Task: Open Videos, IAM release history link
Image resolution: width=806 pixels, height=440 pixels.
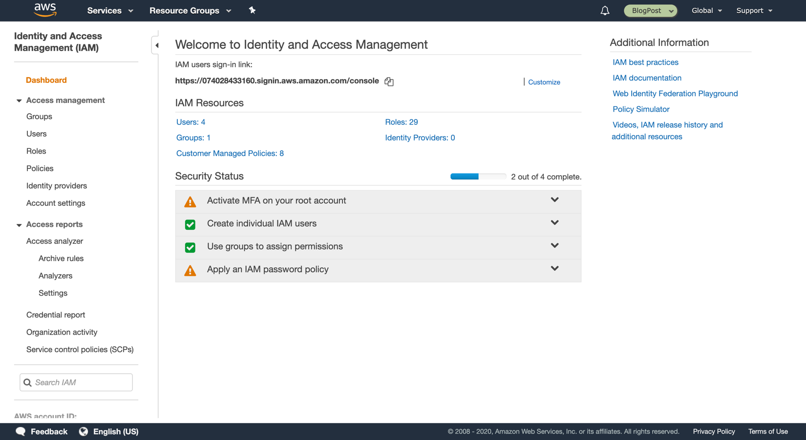Action: (667, 131)
